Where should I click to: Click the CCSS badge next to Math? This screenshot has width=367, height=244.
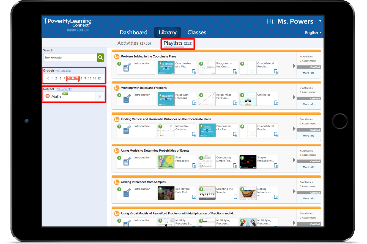(x=65, y=94)
